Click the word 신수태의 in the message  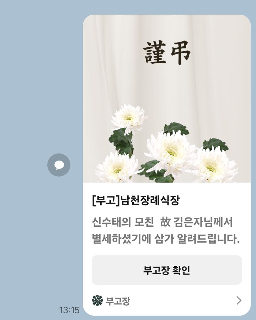[111, 222]
